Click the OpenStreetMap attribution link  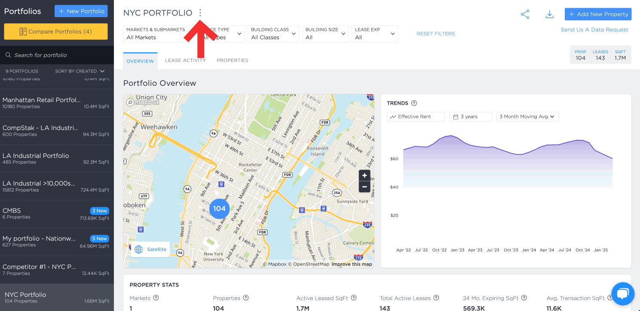309,264
